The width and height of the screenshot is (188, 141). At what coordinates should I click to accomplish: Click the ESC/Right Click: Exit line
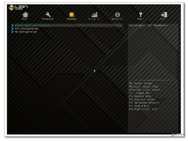143,109
